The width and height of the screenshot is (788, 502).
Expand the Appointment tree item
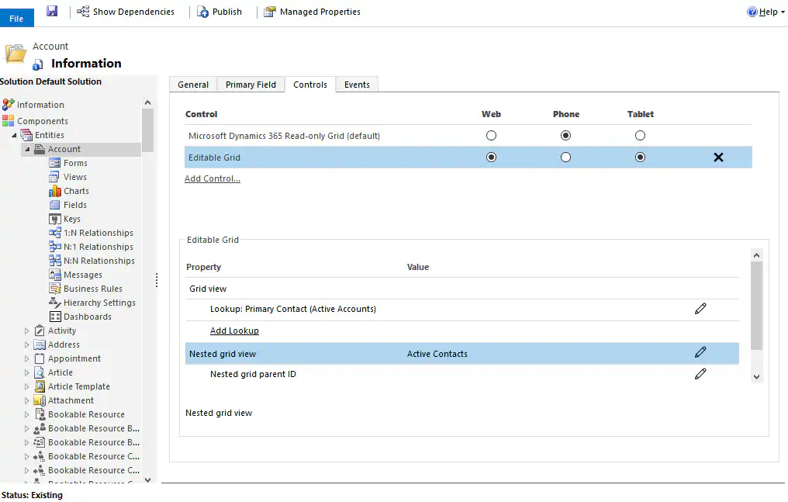click(x=26, y=358)
